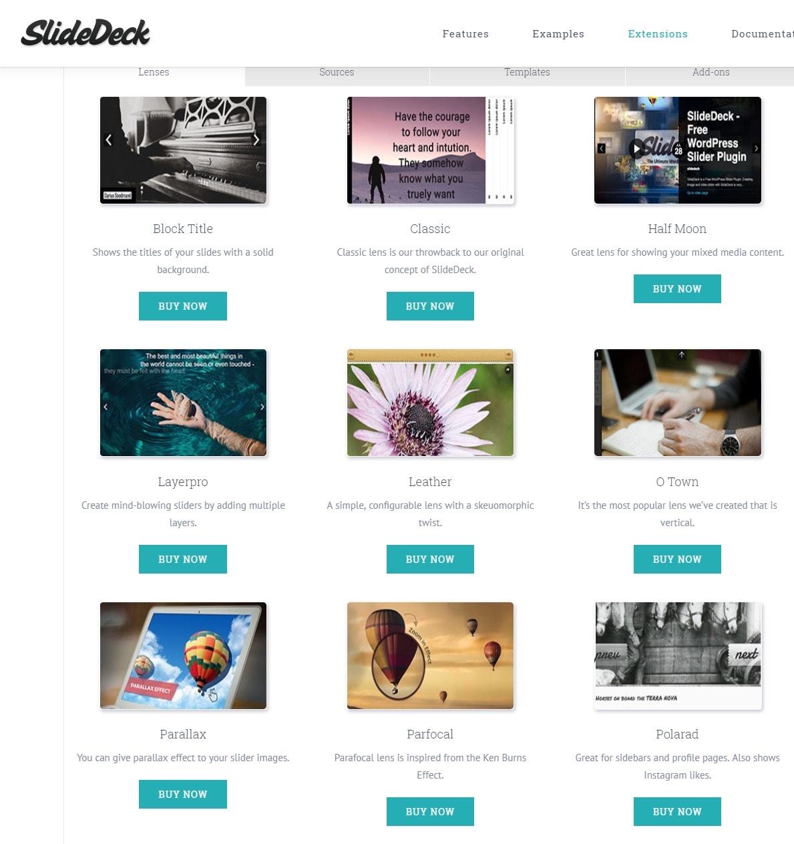Select the Extensions menu item
The width and height of the screenshot is (794, 844).
click(x=658, y=33)
